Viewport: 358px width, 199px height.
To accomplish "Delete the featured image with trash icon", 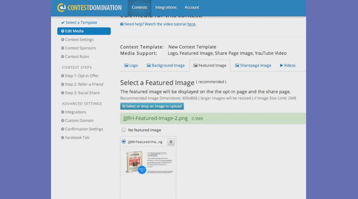I will click(171, 142).
